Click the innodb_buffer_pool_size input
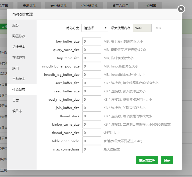Image resolution: width=192 pixels, height=177 pixels. click(x=92, y=66)
